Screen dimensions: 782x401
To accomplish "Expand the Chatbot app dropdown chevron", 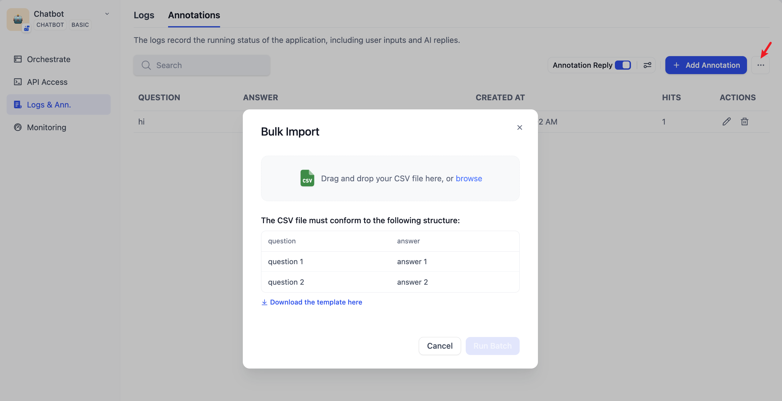I will pos(107,14).
